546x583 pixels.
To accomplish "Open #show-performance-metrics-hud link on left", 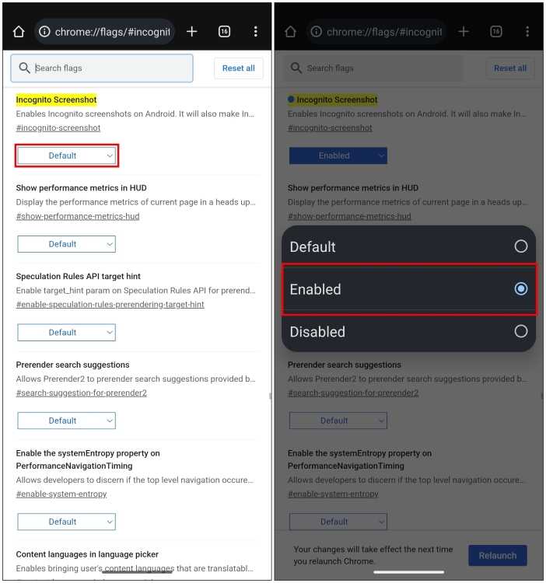I will 78,216.
